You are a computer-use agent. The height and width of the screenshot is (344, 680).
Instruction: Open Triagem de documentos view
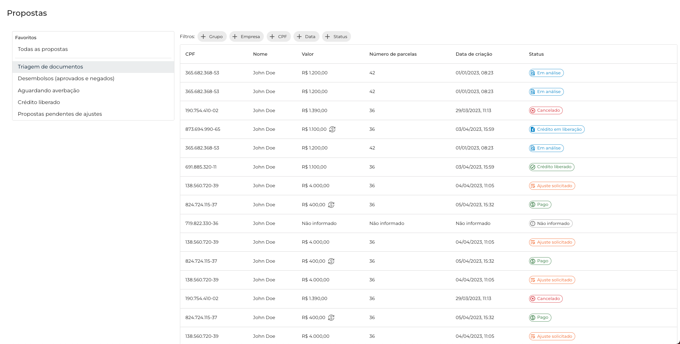tap(51, 67)
